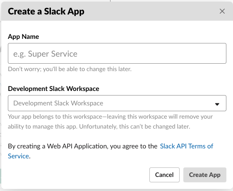Click the Create App button
Image resolution: width=233 pixels, height=191 pixels.
[x=205, y=175]
